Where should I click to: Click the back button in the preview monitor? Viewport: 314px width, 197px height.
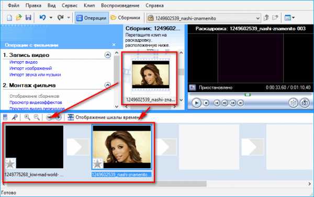(217, 103)
